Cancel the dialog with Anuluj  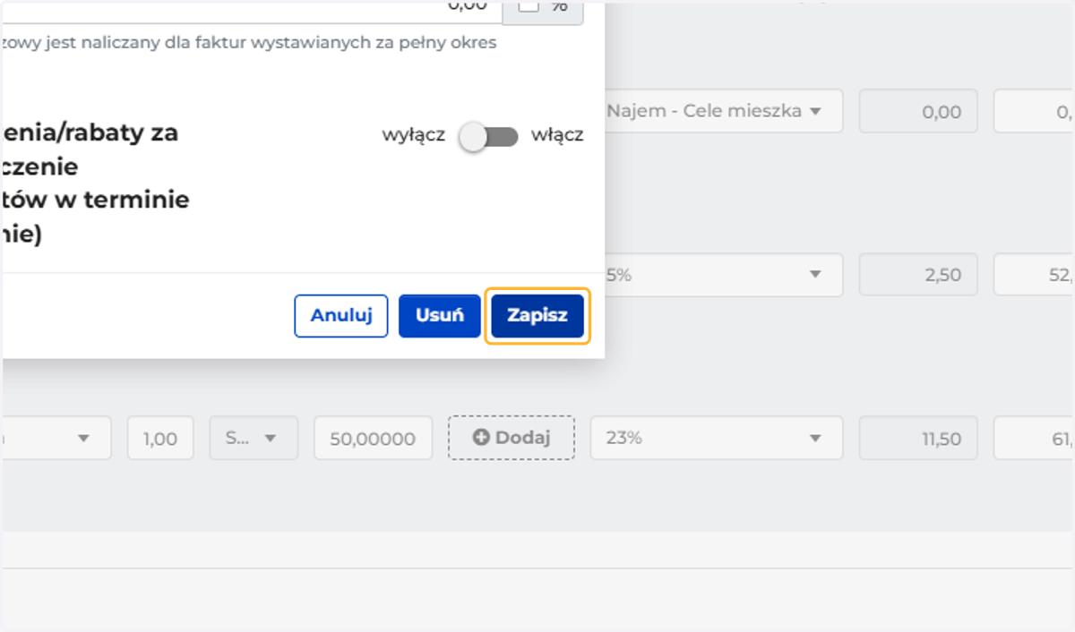341,316
